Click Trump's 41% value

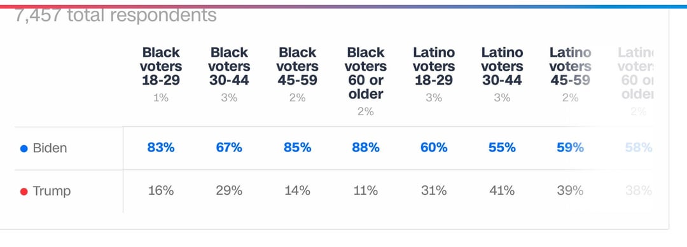click(502, 191)
